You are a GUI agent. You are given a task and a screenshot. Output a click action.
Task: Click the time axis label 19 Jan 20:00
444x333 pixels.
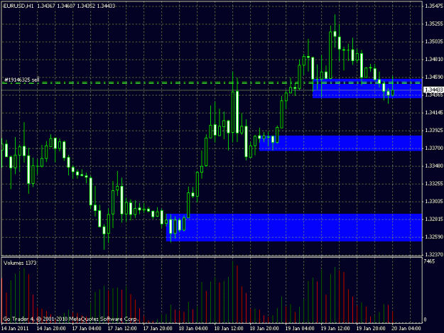pyautogui.click(x=371, y=329)
